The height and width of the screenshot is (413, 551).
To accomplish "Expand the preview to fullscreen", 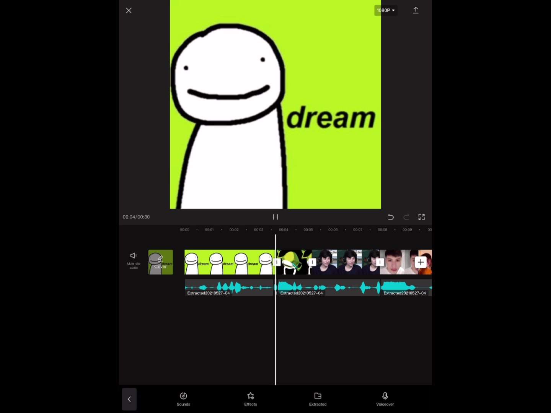I will click(x=421, y=217).
